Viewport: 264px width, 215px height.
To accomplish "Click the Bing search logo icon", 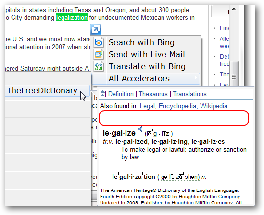I will [99, 42].
